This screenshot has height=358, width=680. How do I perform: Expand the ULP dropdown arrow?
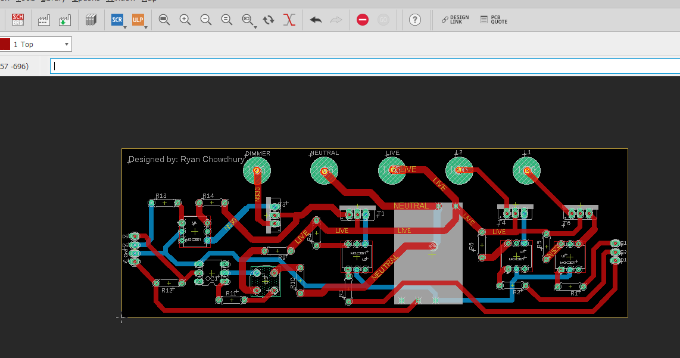[146, 27]
